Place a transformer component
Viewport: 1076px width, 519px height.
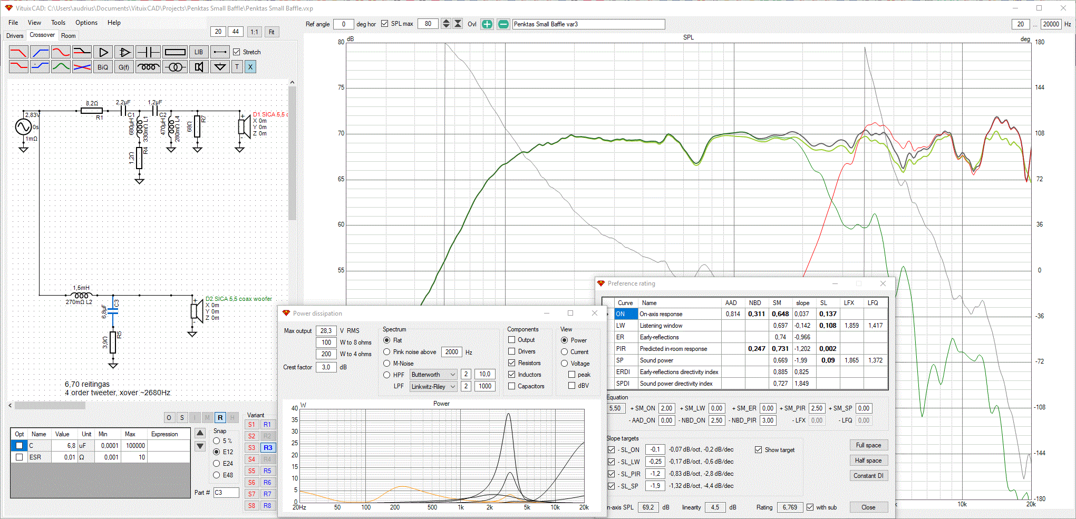(175, 67)
